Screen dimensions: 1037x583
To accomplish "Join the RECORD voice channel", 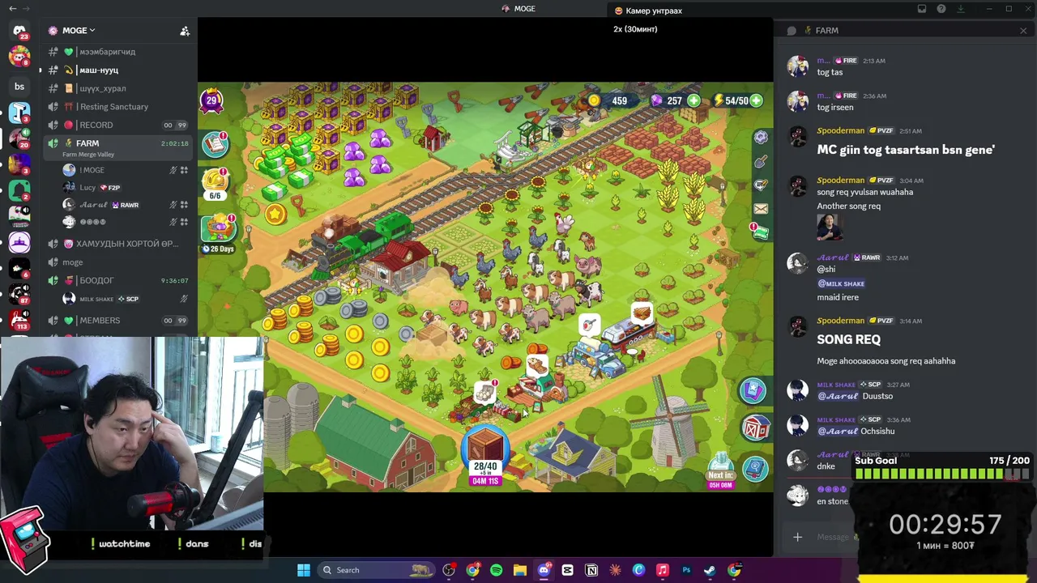I will coord(118,126).
